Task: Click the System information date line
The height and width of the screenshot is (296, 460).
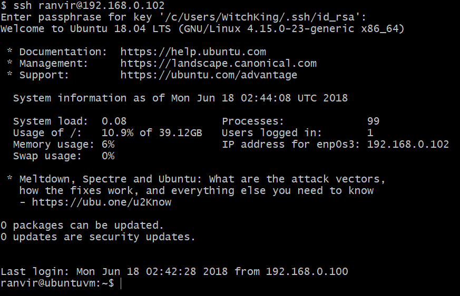Action: click(180, 98)
